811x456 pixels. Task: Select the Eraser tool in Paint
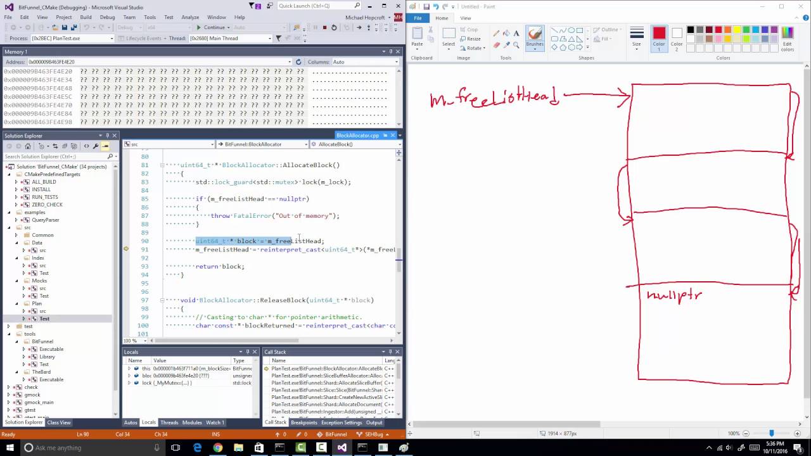496,45
